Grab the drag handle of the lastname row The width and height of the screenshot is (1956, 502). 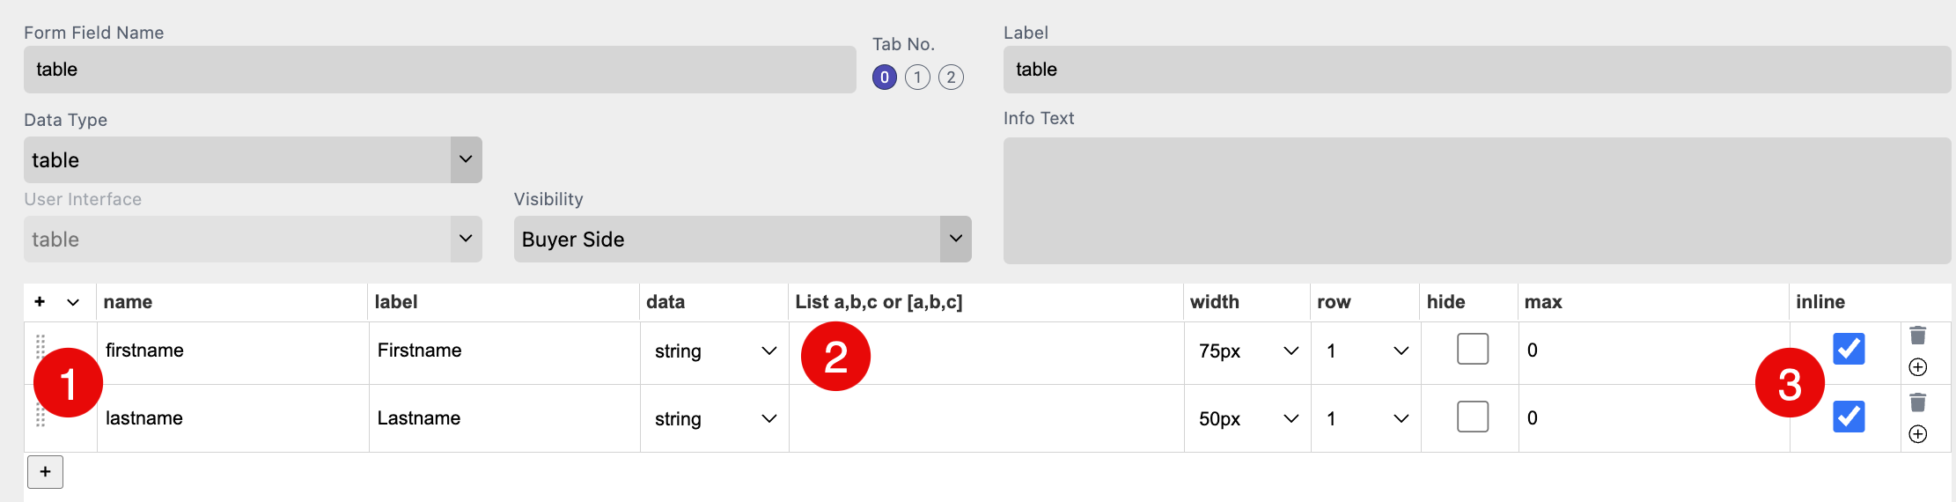[x=40, y=415]
